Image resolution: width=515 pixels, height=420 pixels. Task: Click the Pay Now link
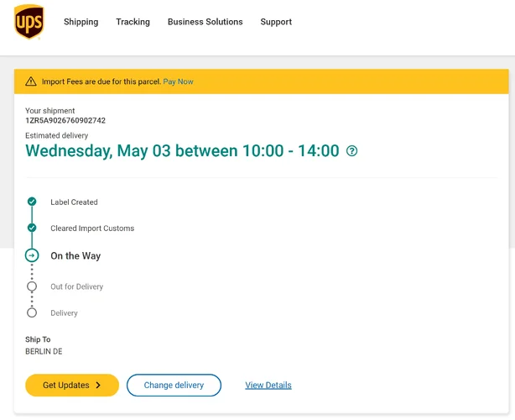pos(178,81)
